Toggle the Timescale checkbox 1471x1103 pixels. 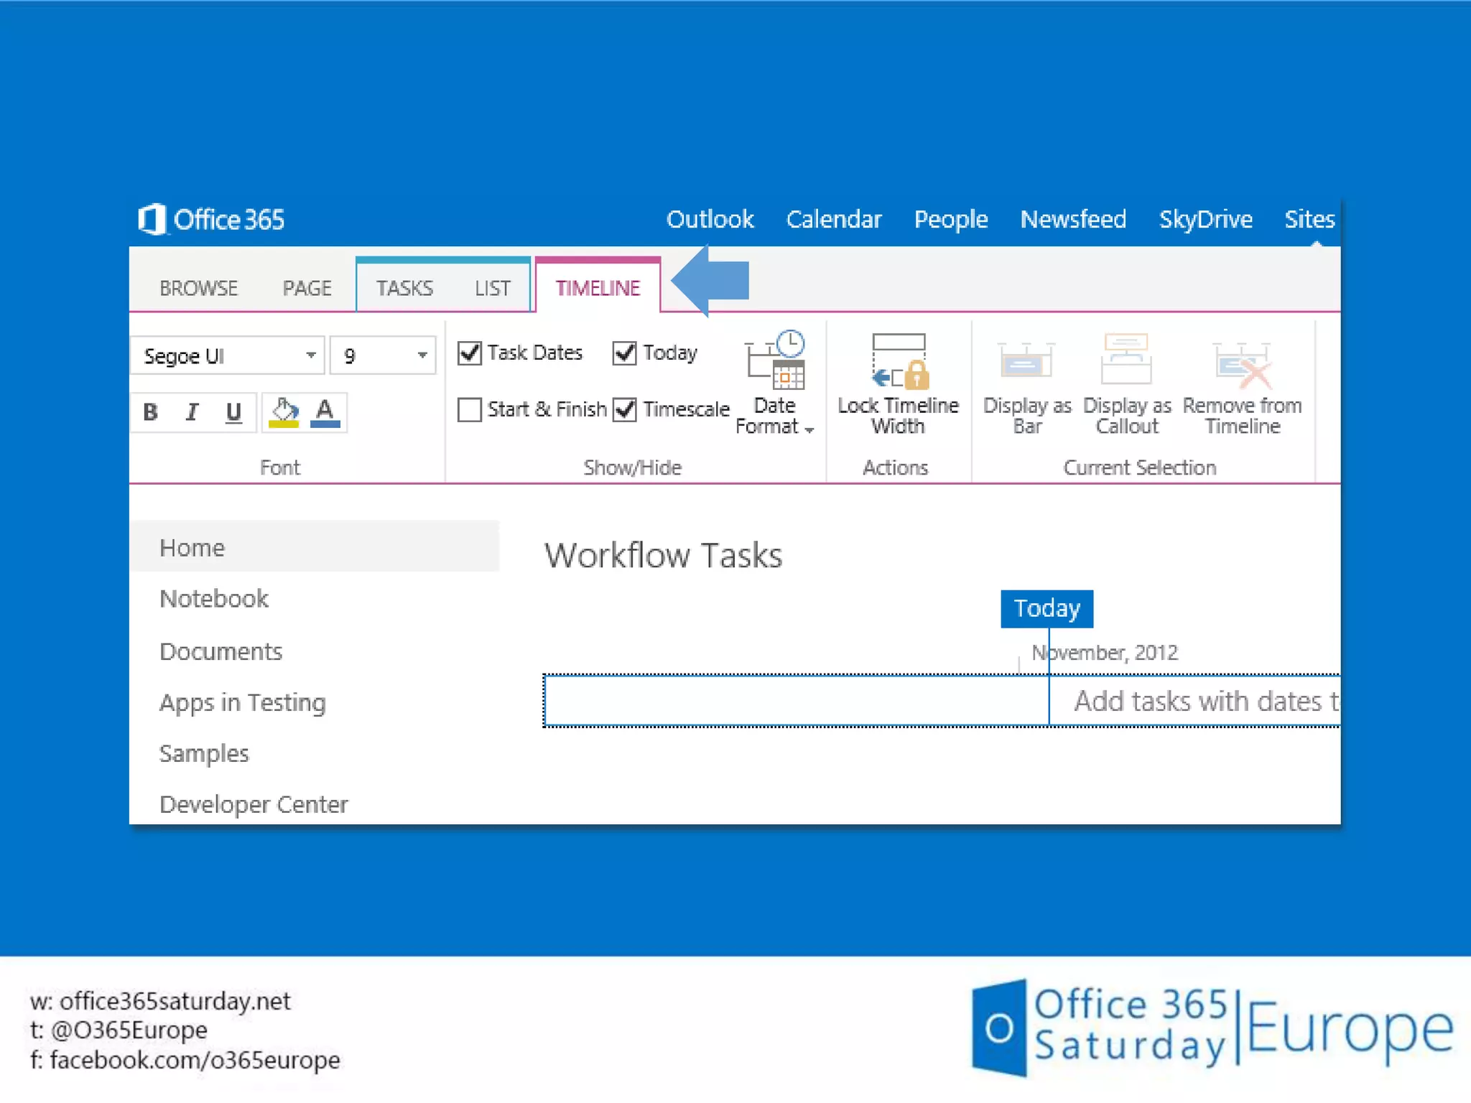tap(625, 410)
